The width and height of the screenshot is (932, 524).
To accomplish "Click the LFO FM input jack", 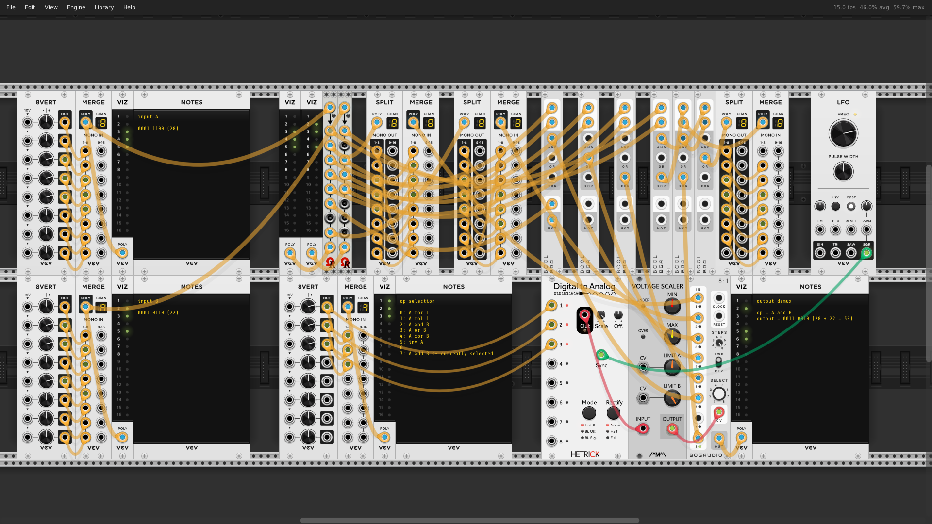I will [820, 230].
